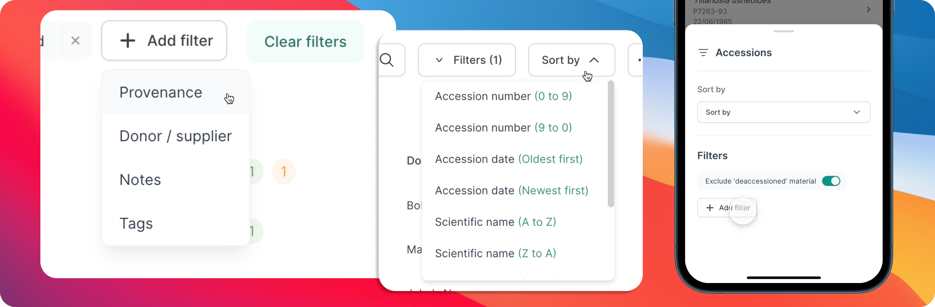Click the plus icon on Add filter
Image resolution: width=935 pixels, height=307 pixels.
tap(128, 41)
